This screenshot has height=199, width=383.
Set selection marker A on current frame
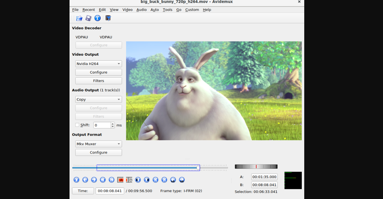120,180
